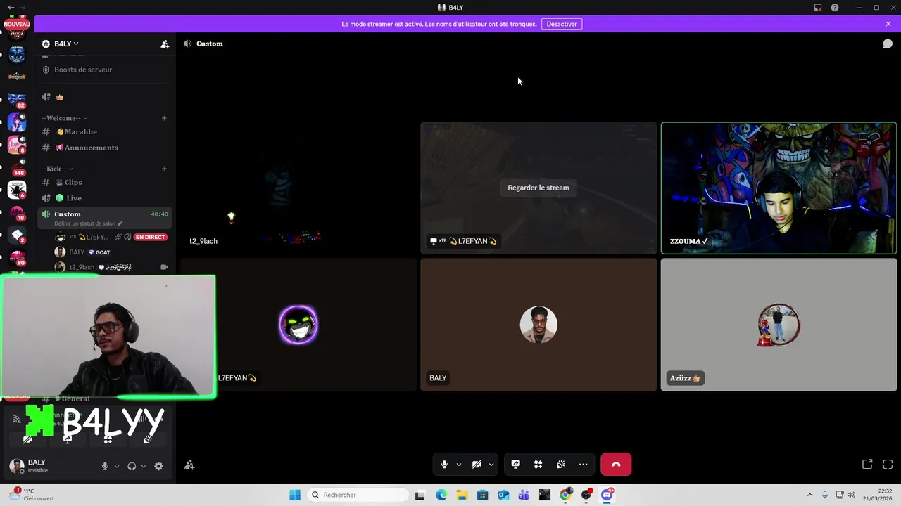901x506 pixels.
Task: Select the server icon with badge 90
Action: 17,257
